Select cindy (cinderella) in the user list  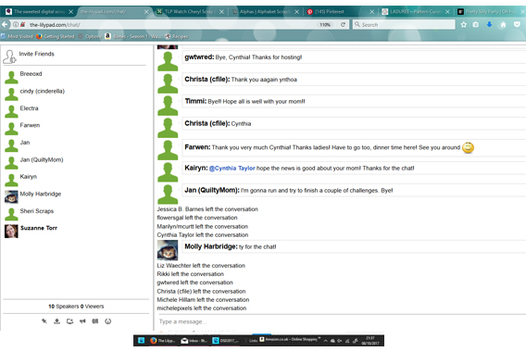click(x=43, y=92)
